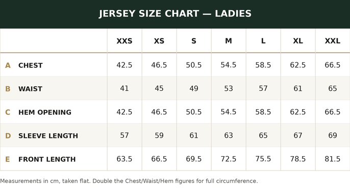
Task: Click the M size column header
Action: click(x=229, y=41)
